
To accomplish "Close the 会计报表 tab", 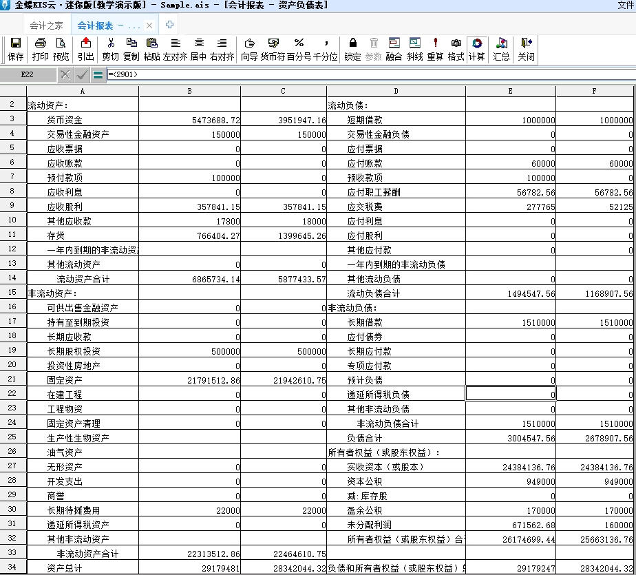I will [149, 25].
